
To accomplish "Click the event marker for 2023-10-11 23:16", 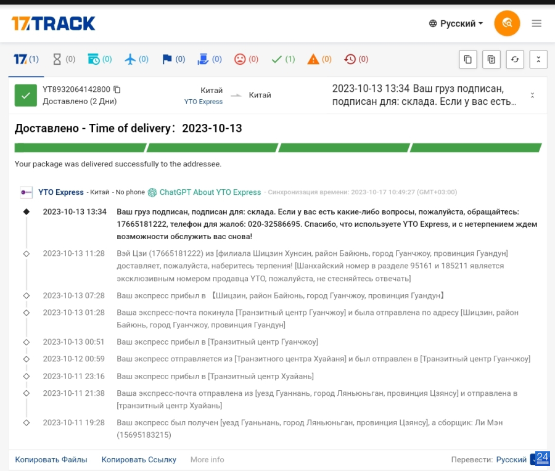I will pos(26,376).
